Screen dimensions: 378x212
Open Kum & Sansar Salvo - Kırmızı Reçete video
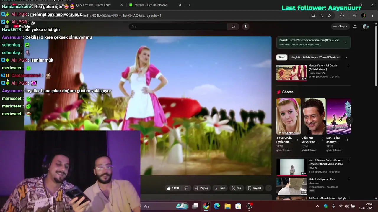[292, 167]
